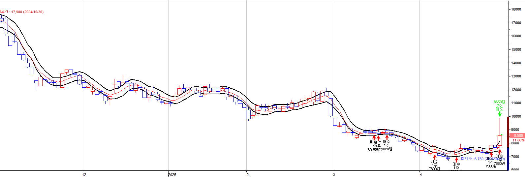Click the green 매도 sell arrow marker
This screenshot has width=525, height=177.
coord(500,114)
